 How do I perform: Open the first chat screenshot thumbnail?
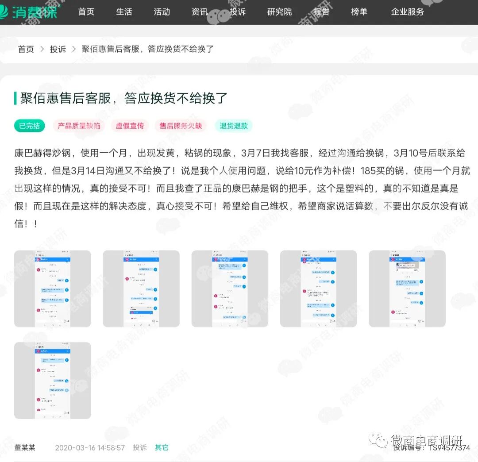coord(52,289)
